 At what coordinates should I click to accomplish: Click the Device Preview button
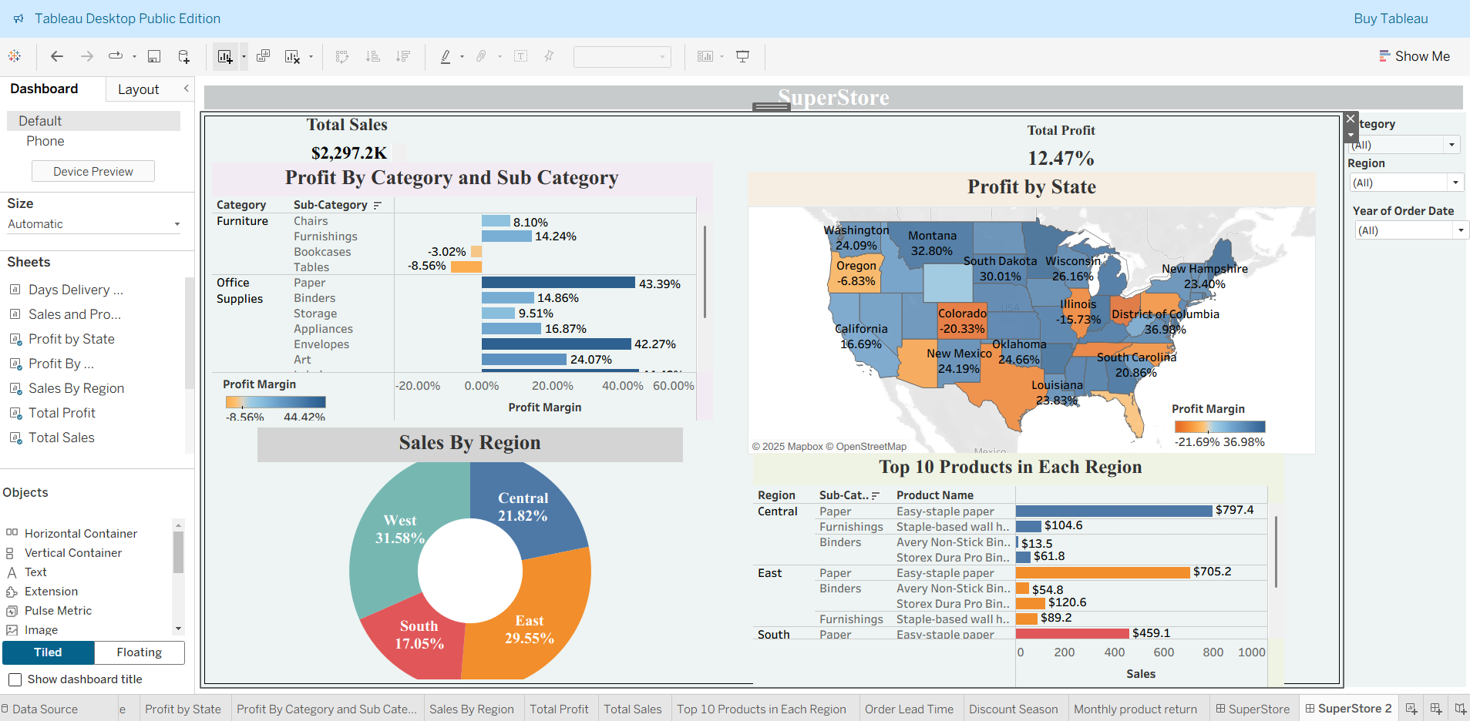coord(93,171)
